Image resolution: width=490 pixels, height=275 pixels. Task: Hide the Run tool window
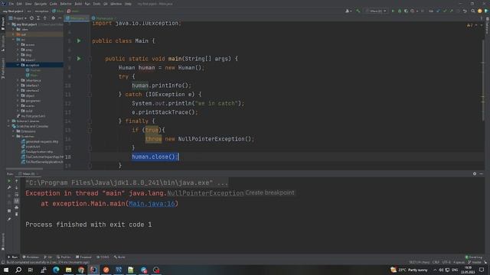click(482, 173)
